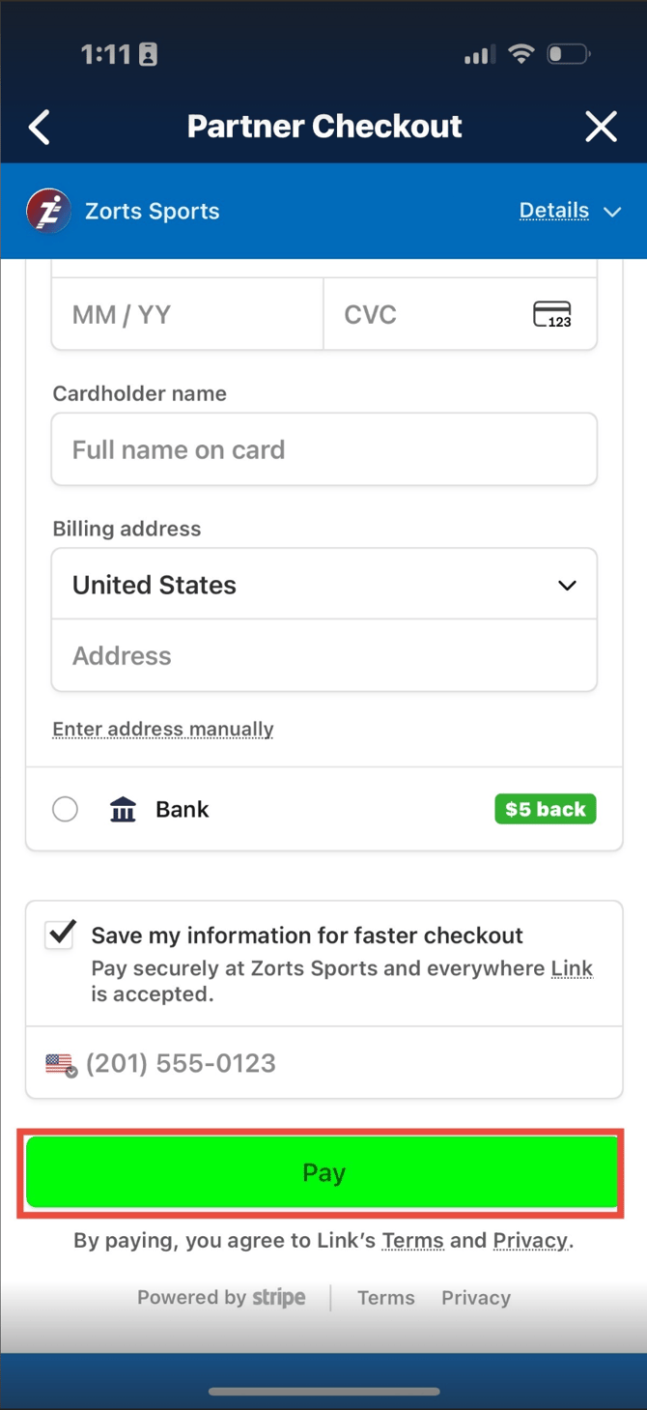Tap the MM / YY expiry field

pyautogui.click(x=187, y=315)
